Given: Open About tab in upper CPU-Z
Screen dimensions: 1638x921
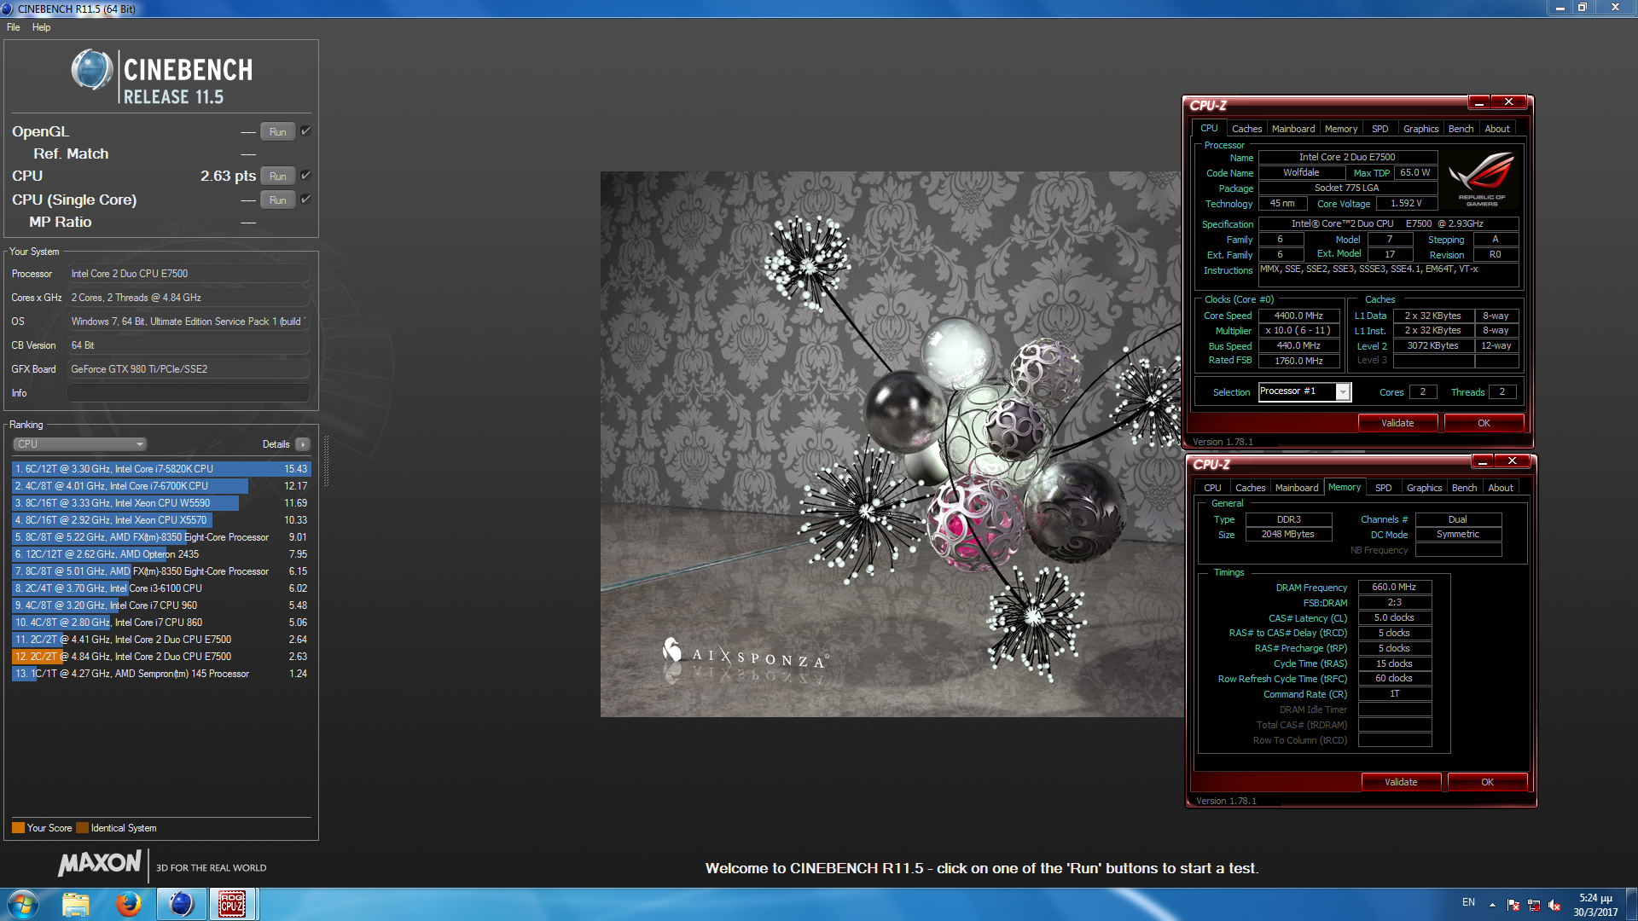Looking at the screenshot, I should tap(1497, 129).
